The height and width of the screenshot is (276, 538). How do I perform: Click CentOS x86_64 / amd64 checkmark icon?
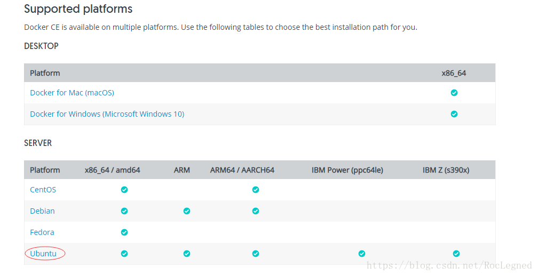124,190
